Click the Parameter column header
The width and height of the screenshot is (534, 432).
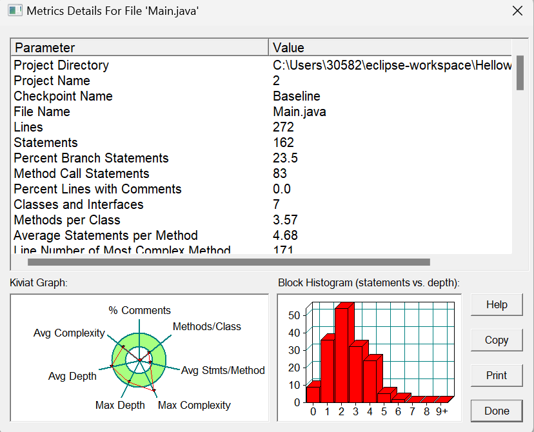[140, 48]
